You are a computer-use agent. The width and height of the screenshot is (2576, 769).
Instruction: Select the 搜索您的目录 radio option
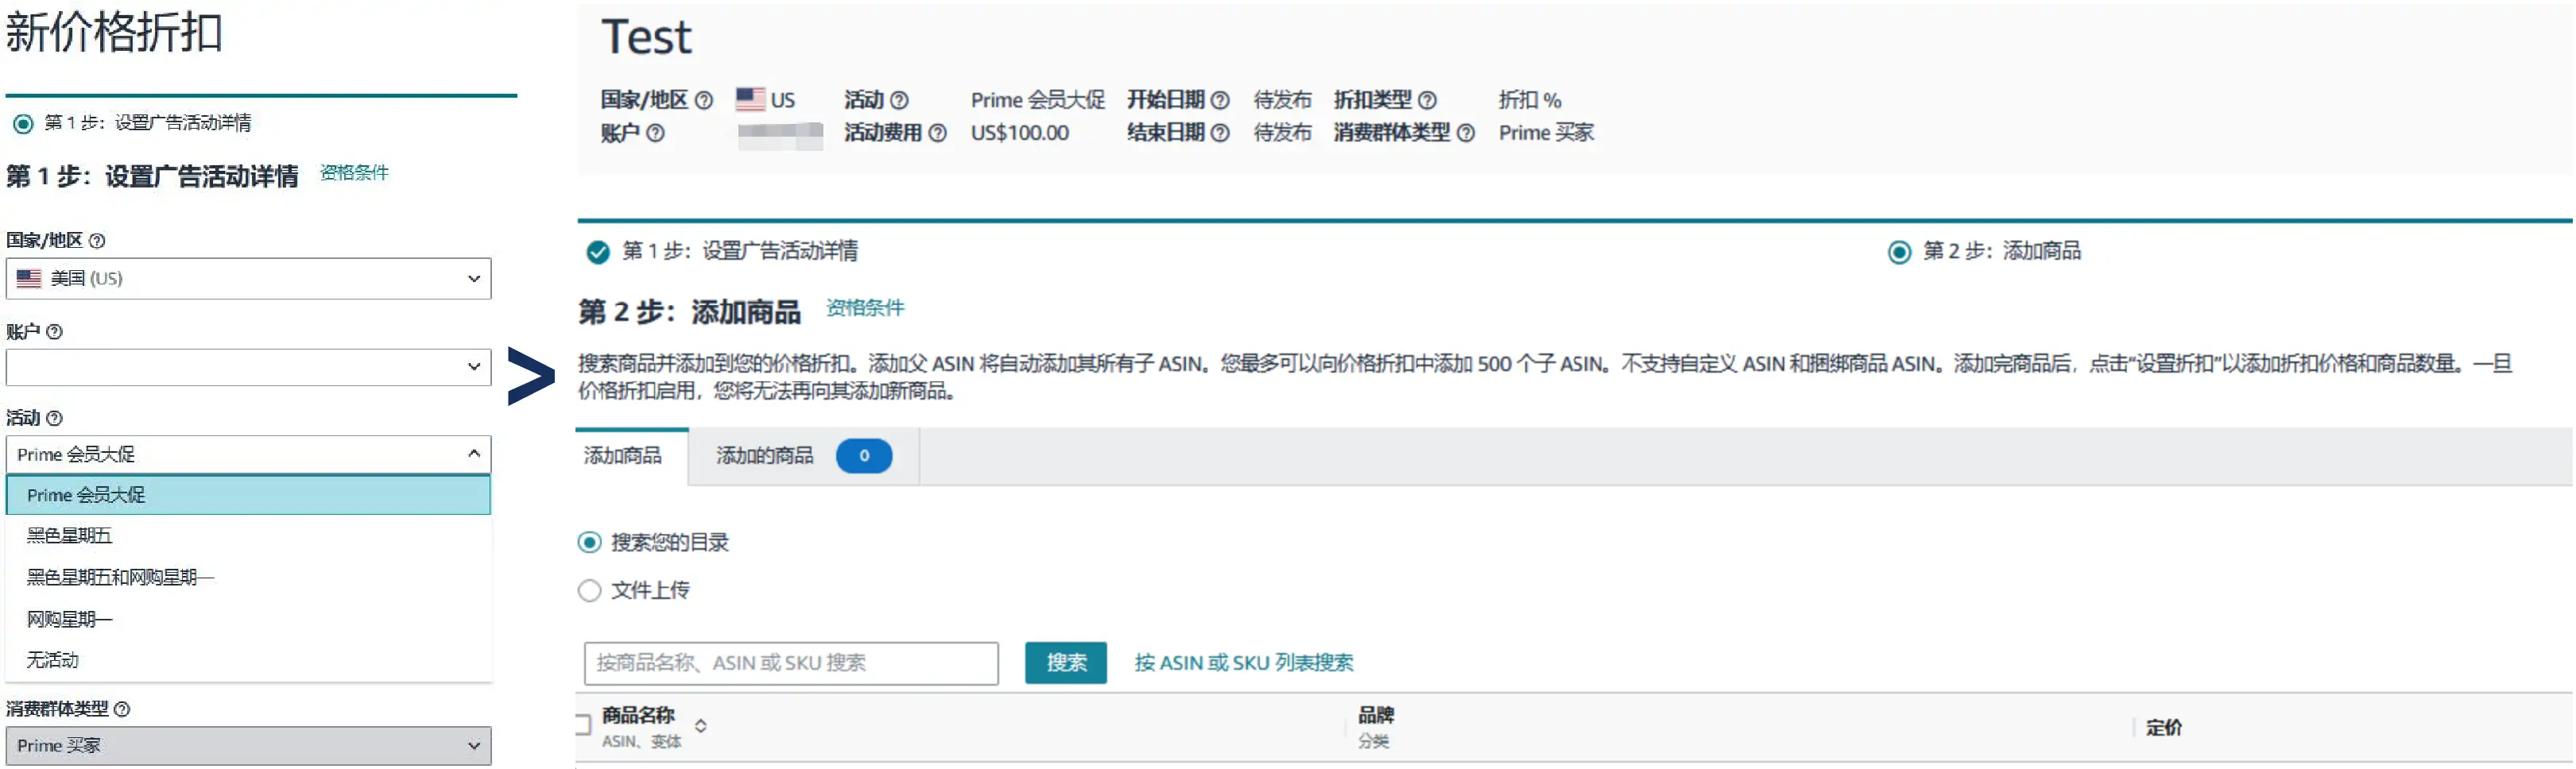coord(590,543)
